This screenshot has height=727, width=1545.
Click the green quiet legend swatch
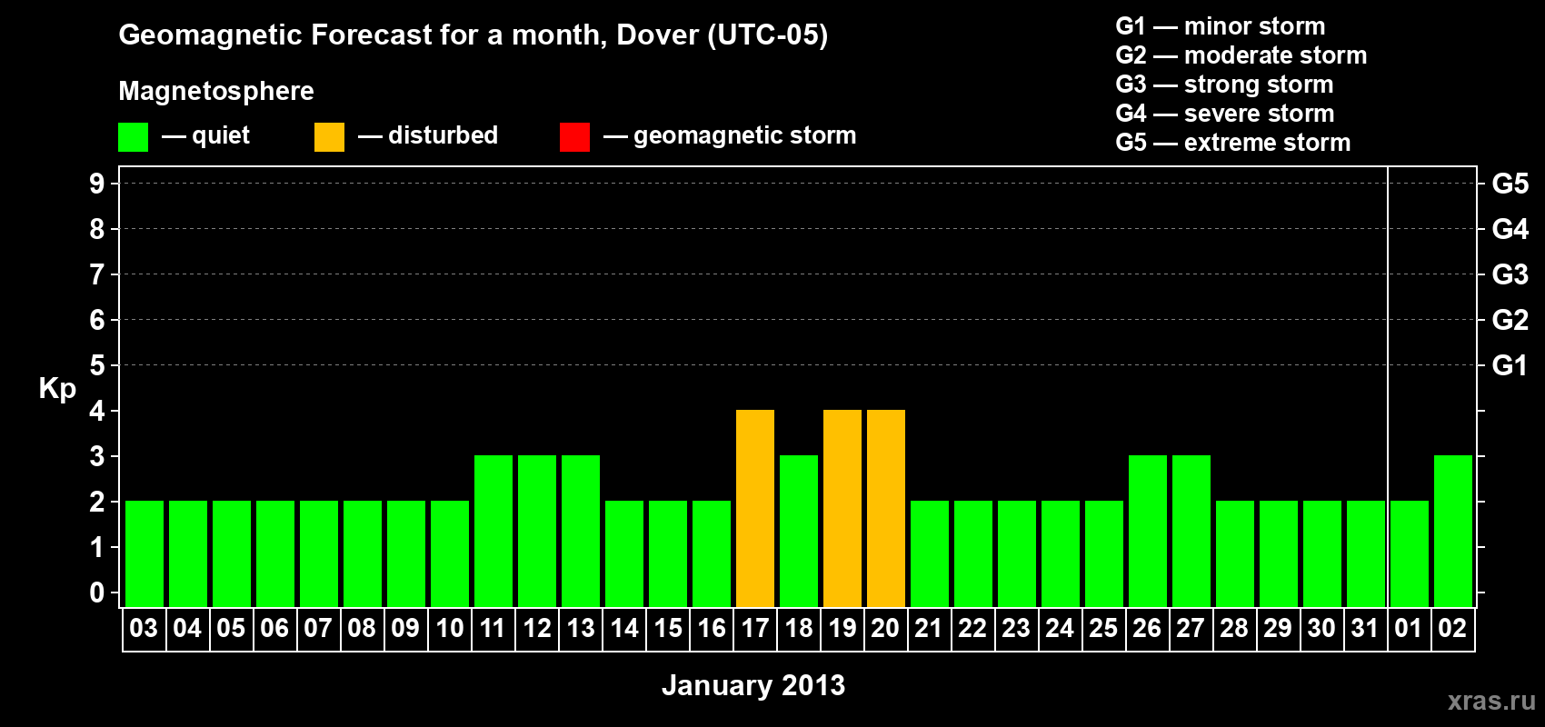(x=133, y=137)
